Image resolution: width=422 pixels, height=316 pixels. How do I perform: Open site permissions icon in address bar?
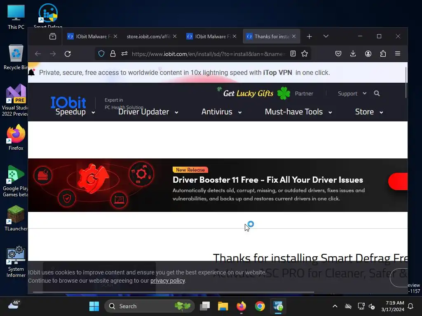pyautogui.click(x=124, y=54)
